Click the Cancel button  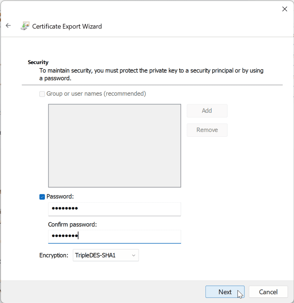coord(268,292)
